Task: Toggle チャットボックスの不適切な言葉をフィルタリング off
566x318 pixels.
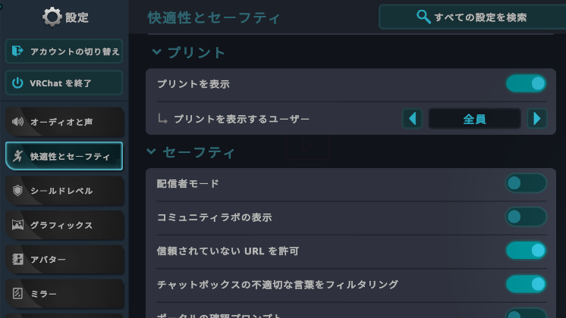Action: (x=526, y=284)
